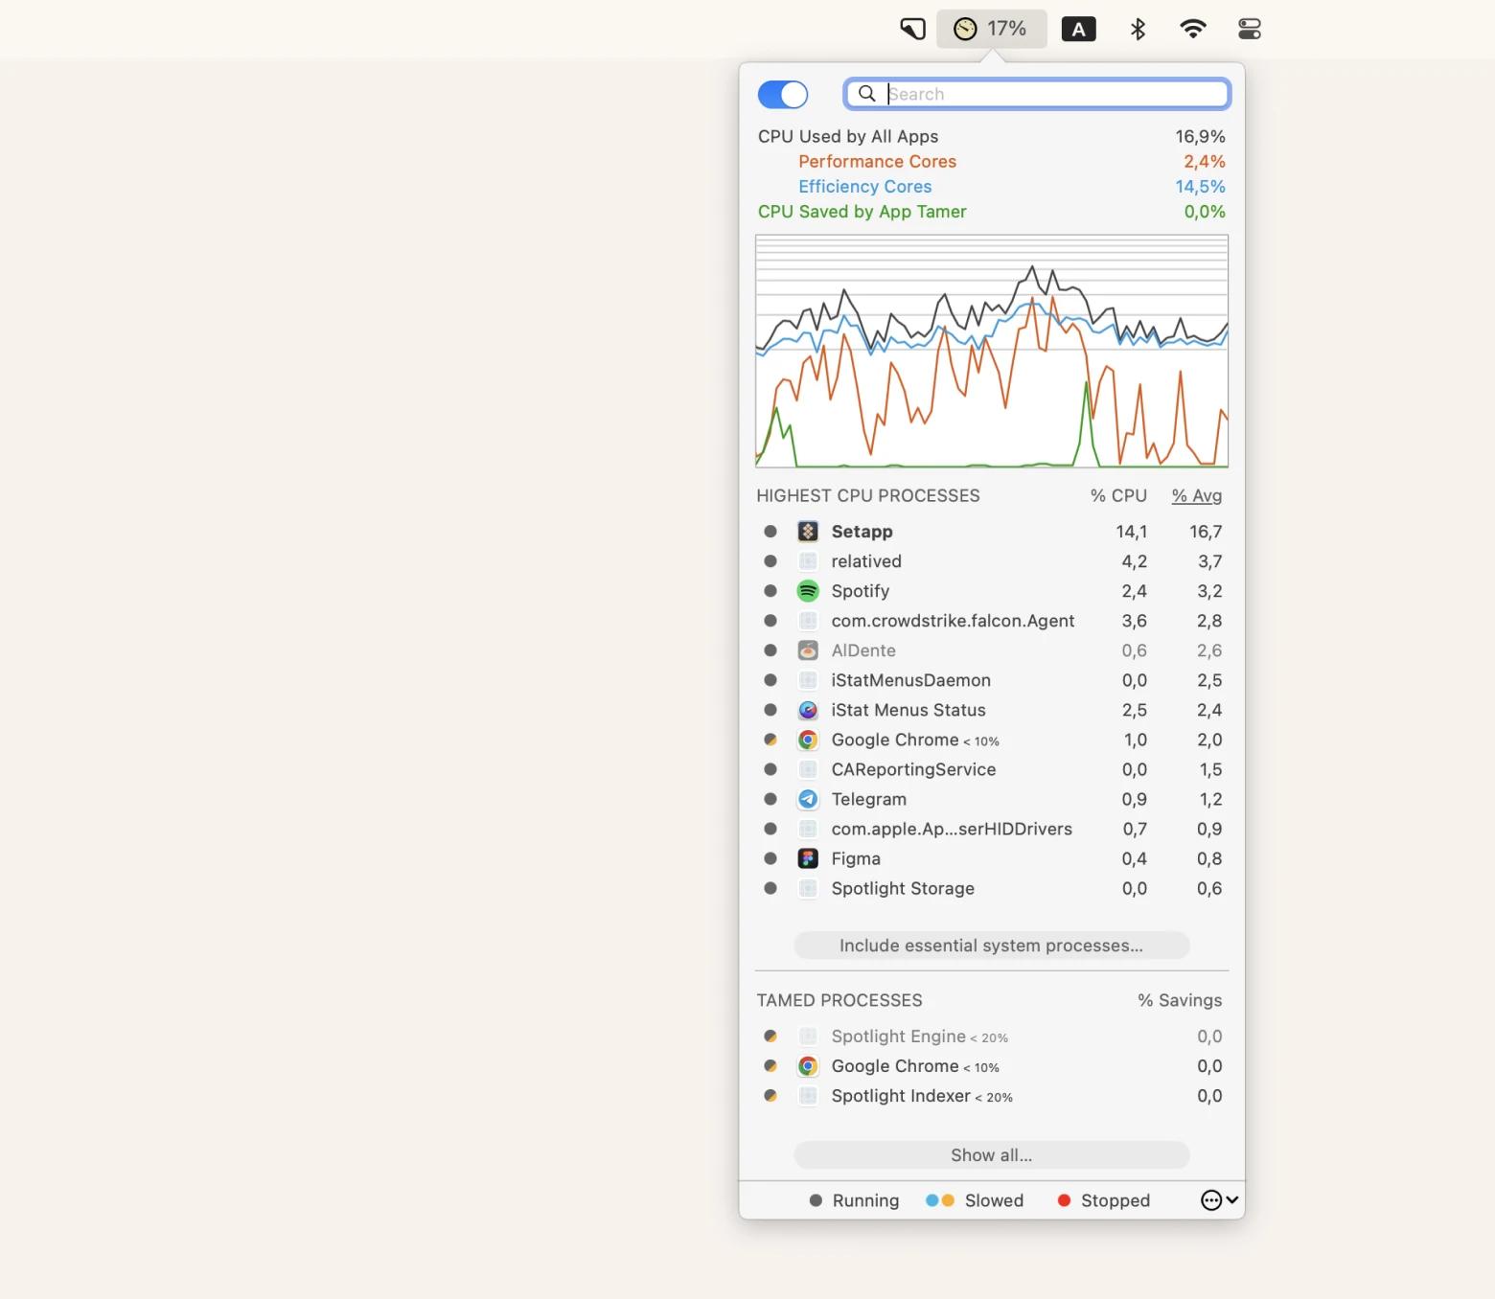The height and width of the screenshot is (1299, 1495).
Task: Click the status dot next to AlDente
Action: pyautogui.click(x=770, y=649)
